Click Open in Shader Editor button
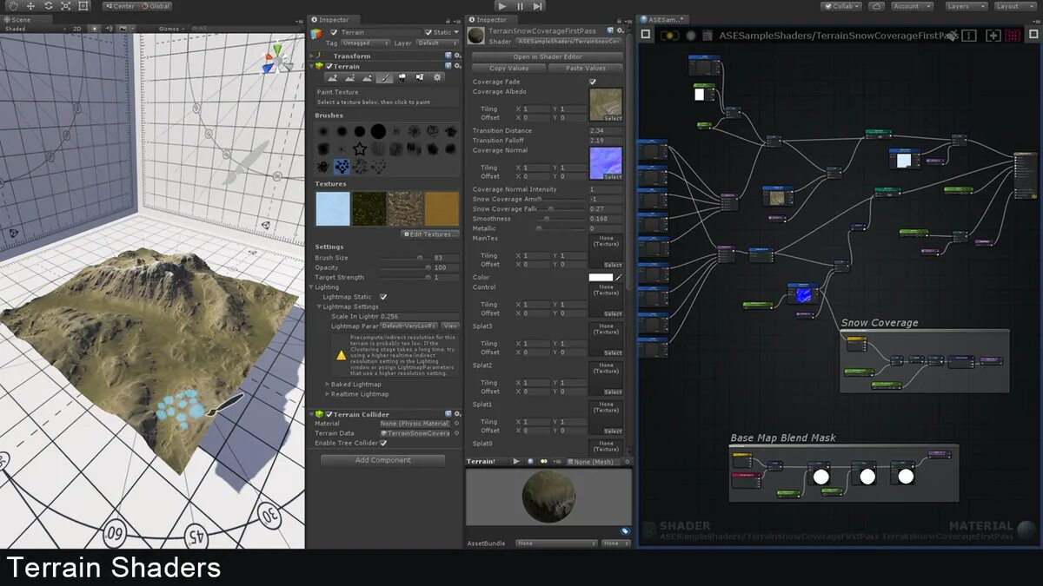Viewport: 1043px width, 586px height. [x=548, y=56]
